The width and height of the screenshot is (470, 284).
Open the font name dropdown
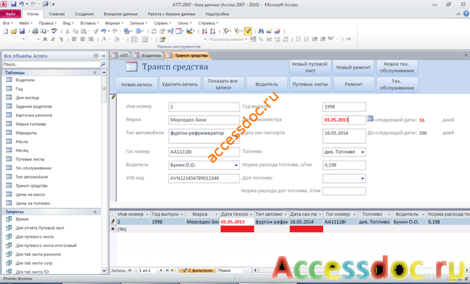23,39
